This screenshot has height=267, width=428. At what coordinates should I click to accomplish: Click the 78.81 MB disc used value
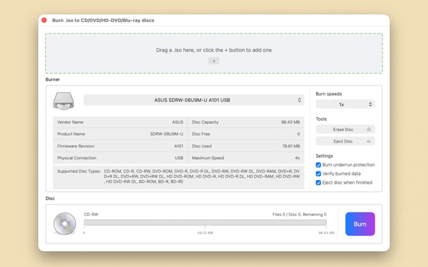coord(291,146)
